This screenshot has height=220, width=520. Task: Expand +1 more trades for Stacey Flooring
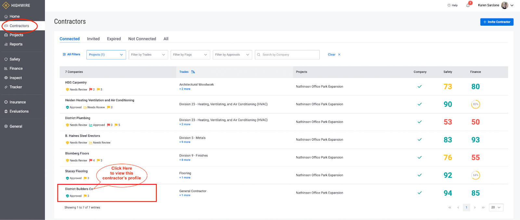tap(185, 177)
